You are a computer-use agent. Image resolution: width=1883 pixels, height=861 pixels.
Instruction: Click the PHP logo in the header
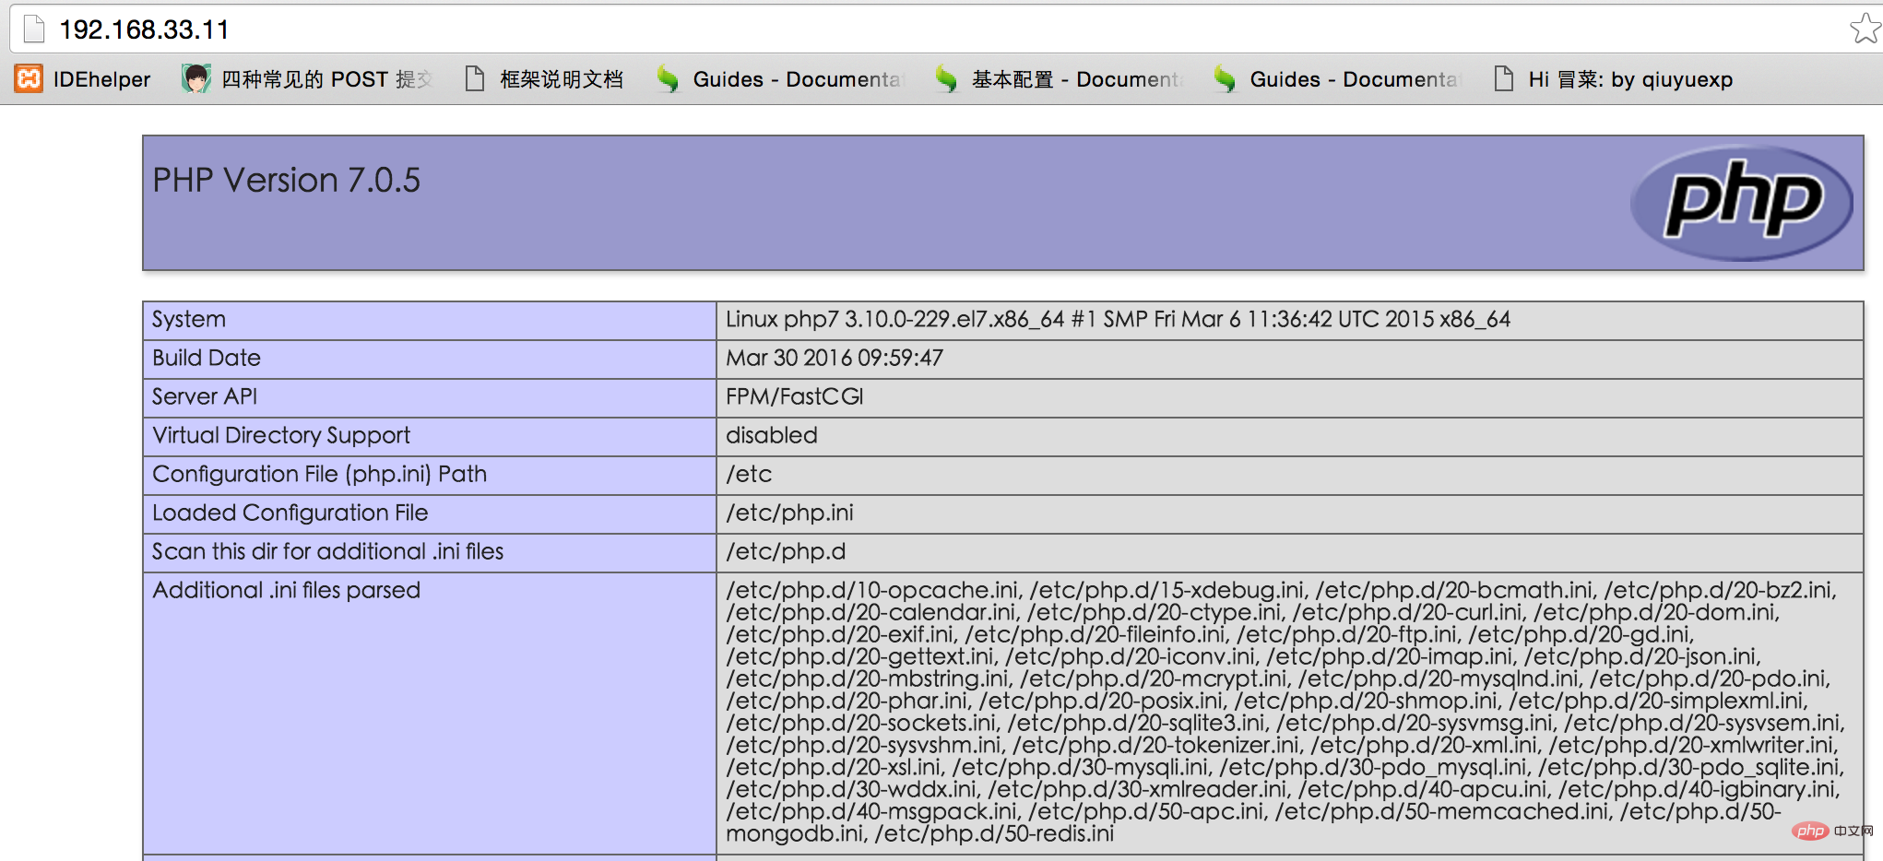click(x=1742, y=203)
